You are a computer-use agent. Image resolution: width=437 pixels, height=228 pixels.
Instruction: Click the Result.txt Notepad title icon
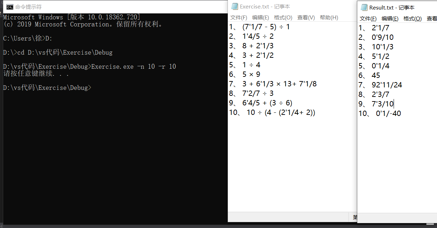coord(364,7)
